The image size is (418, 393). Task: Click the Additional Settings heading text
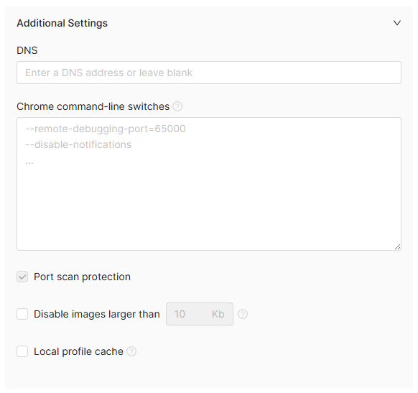click(62, 23)
